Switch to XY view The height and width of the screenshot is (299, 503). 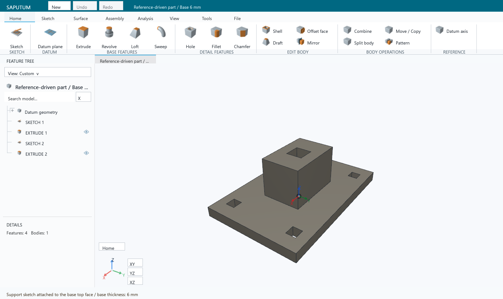coord(135,263)
